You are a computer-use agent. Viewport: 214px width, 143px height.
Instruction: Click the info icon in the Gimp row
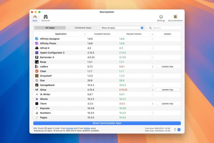point(152,90)
